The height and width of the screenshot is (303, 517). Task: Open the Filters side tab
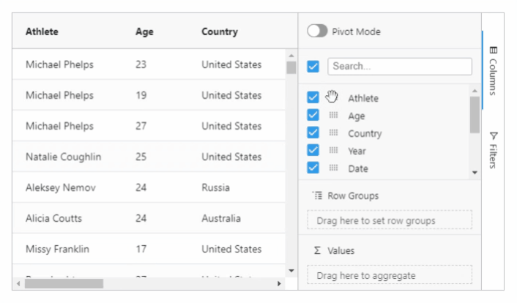coord(493,150)
